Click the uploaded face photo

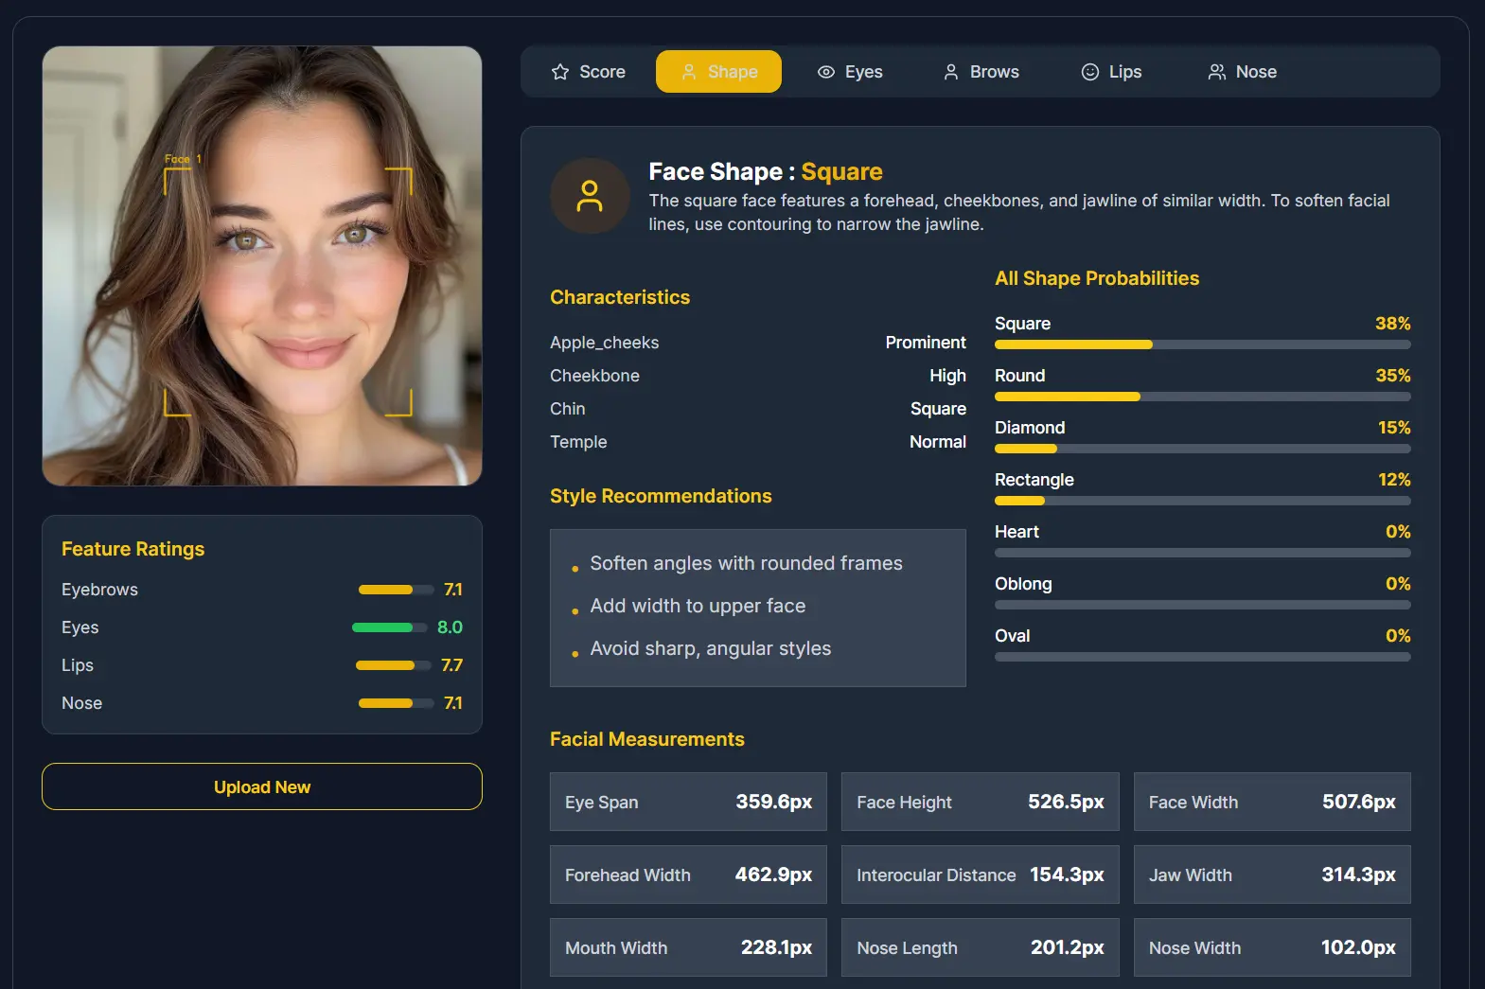pyautogui.click(x=262, y=266)
